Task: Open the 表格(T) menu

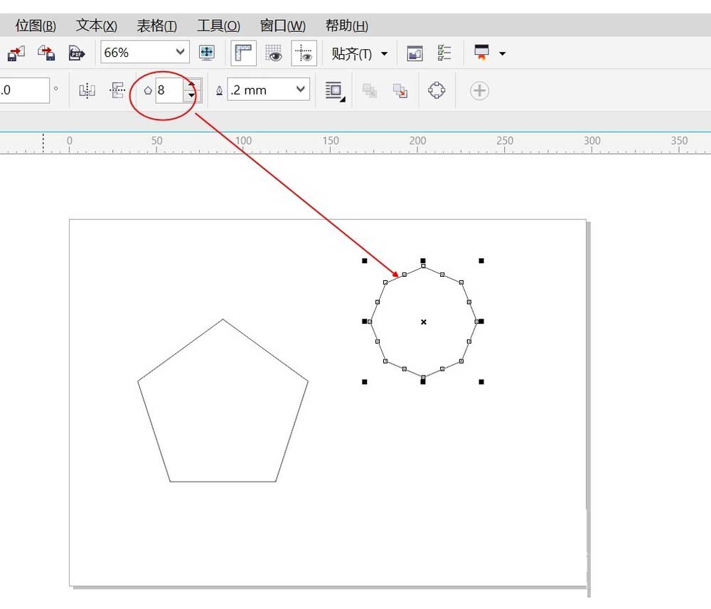Action: tap(157, 26)
